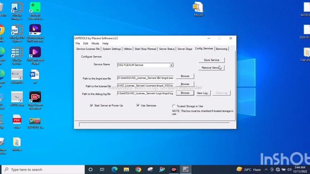The width and height of the screenshot is (310, 174).
Task: Select the Mould icon on desktop
Action: (x=198, y=9)
